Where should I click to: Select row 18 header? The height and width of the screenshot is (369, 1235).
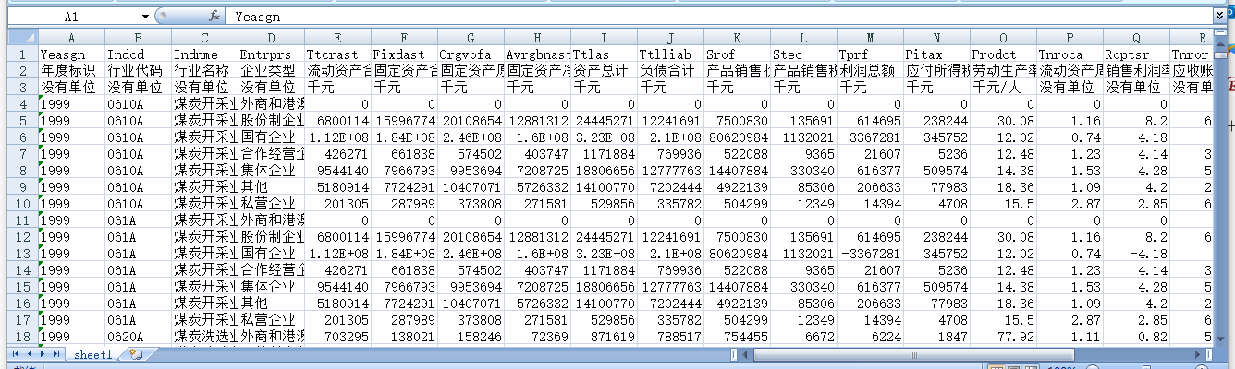pyautogui.click(x=23, y=336)
